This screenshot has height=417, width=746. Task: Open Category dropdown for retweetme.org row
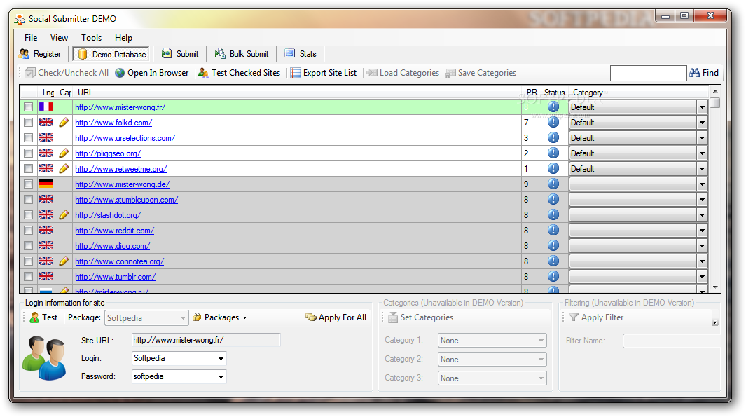coord(703,168)
